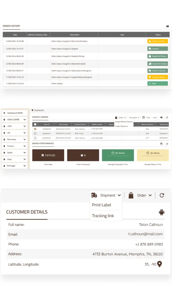The image size is (172, 306).
Task: Refresh the Branch Performance section
Action: [x=167, y=144]
